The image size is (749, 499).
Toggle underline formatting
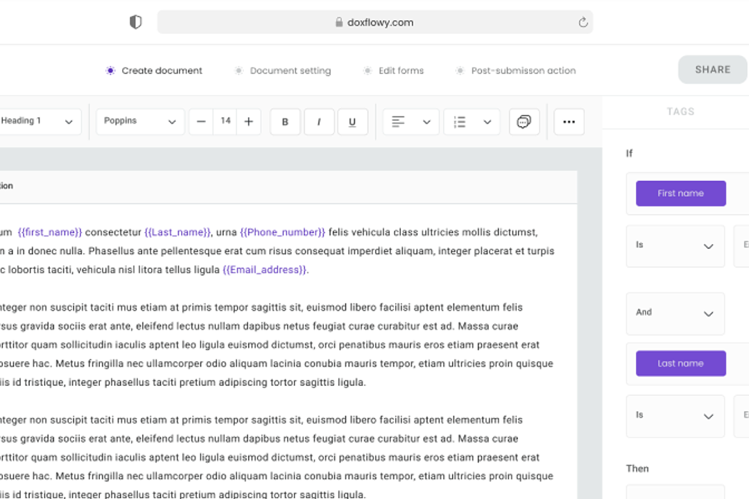[352, 122]
